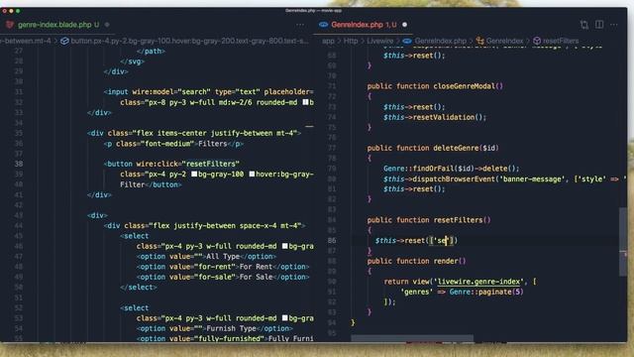Place cursor on 'public function resetFilters()'

[429, 220]
